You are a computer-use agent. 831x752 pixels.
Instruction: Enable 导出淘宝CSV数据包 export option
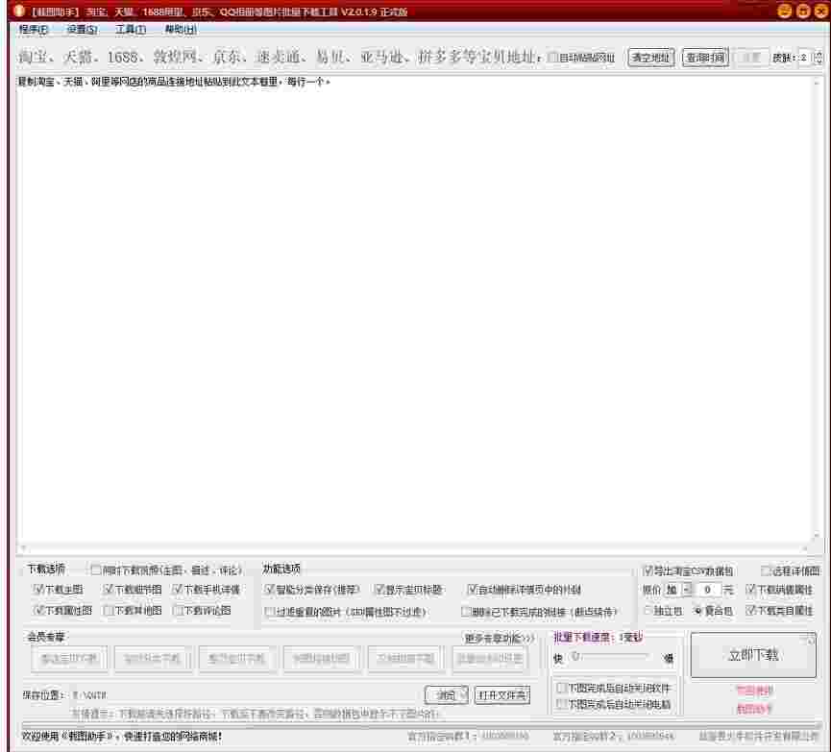[648, 570]
